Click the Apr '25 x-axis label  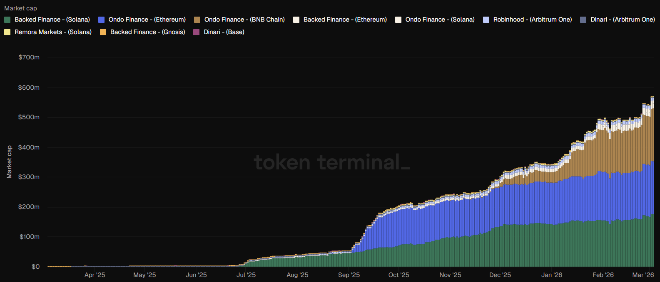(95, 275)
